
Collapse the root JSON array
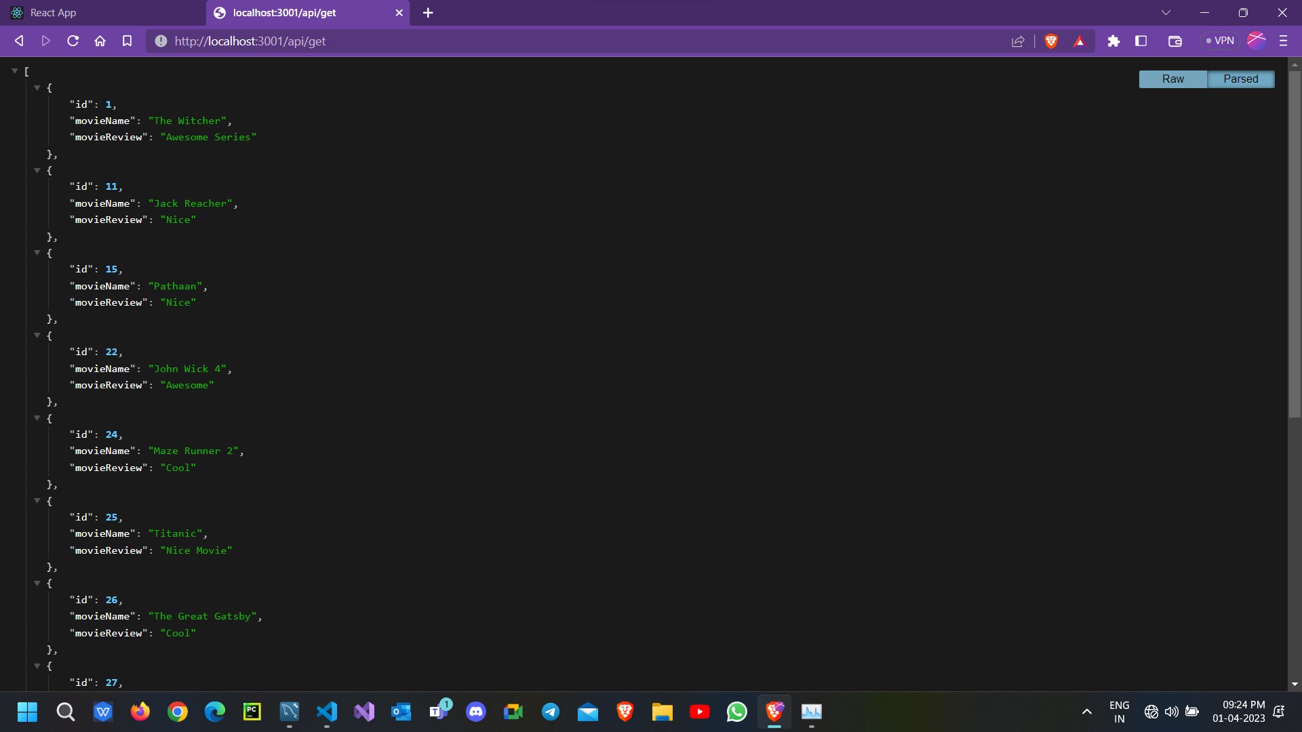[14, 70]
